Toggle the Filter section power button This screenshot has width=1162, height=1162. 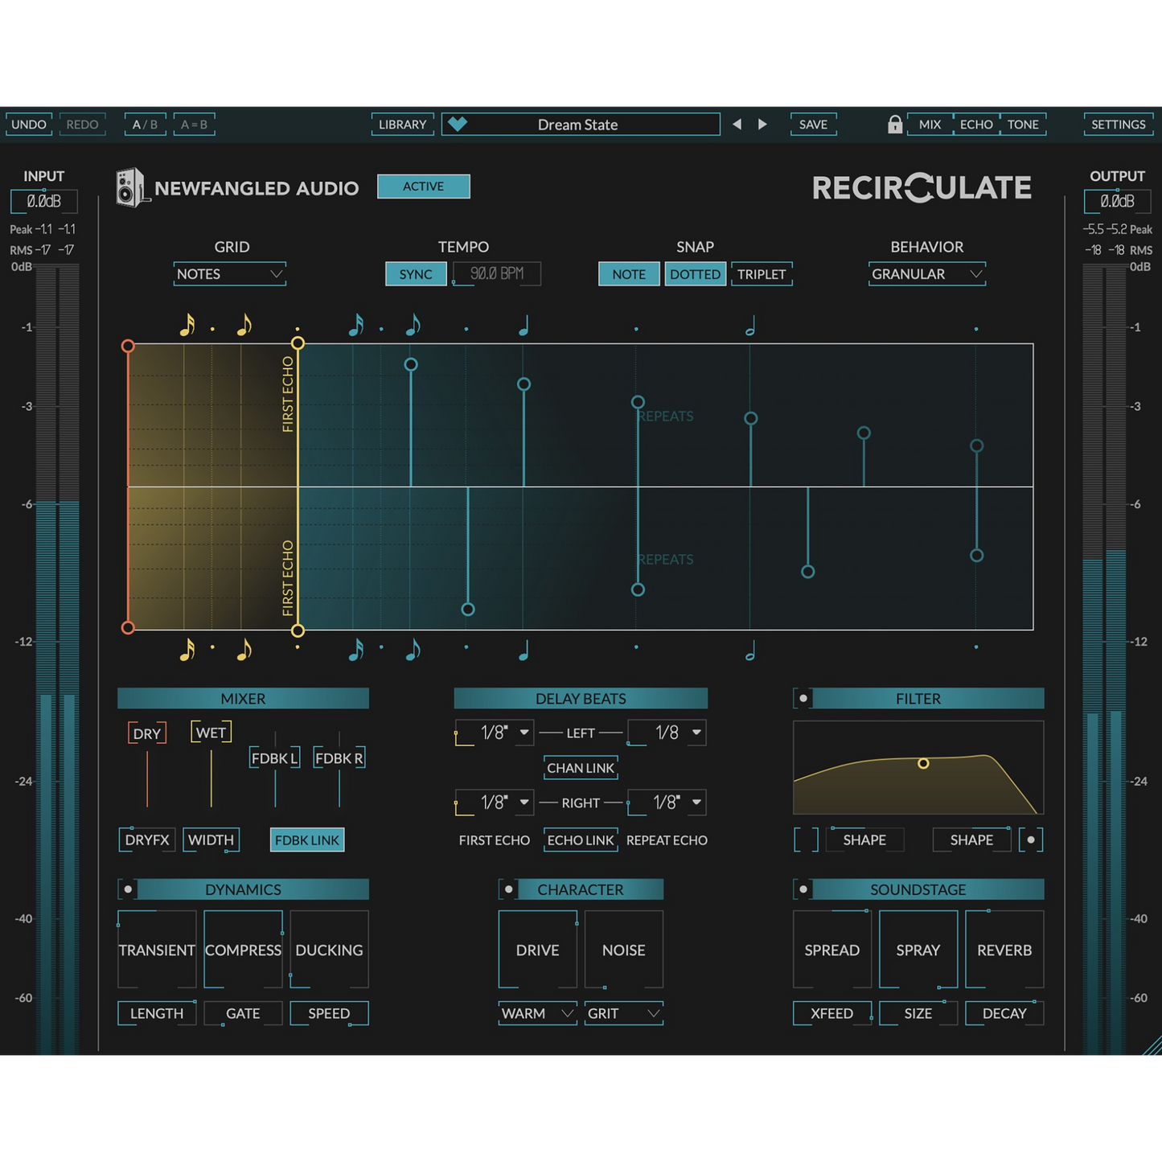coord(803,698)
